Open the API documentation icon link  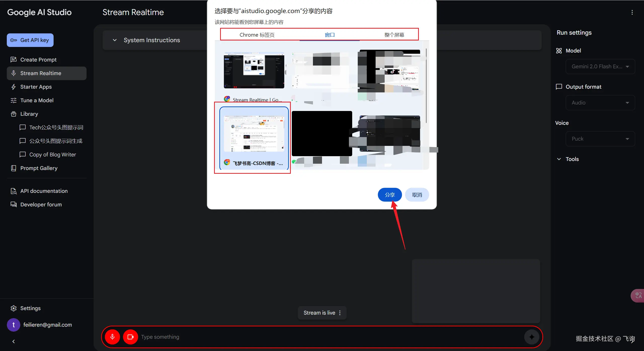pyautogui.click(x=14, y=191)
